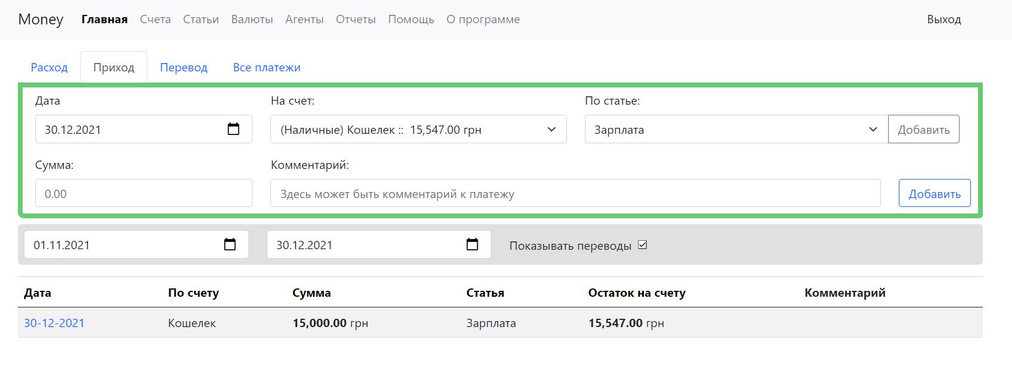Screen dimensions: 1012x380
Task: Open the 30-12-2021 payment link
Action: click(x=54, y=323)
